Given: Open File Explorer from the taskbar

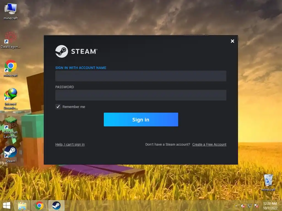Looking at the screenshot, I should [x=22, y=206].
